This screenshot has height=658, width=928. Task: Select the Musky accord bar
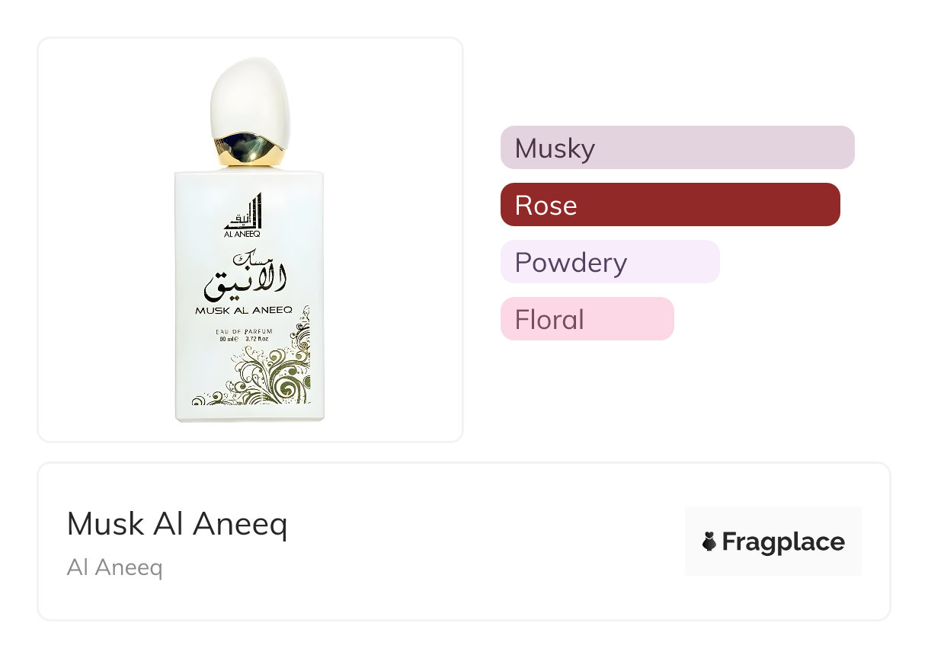click(677, 148)
